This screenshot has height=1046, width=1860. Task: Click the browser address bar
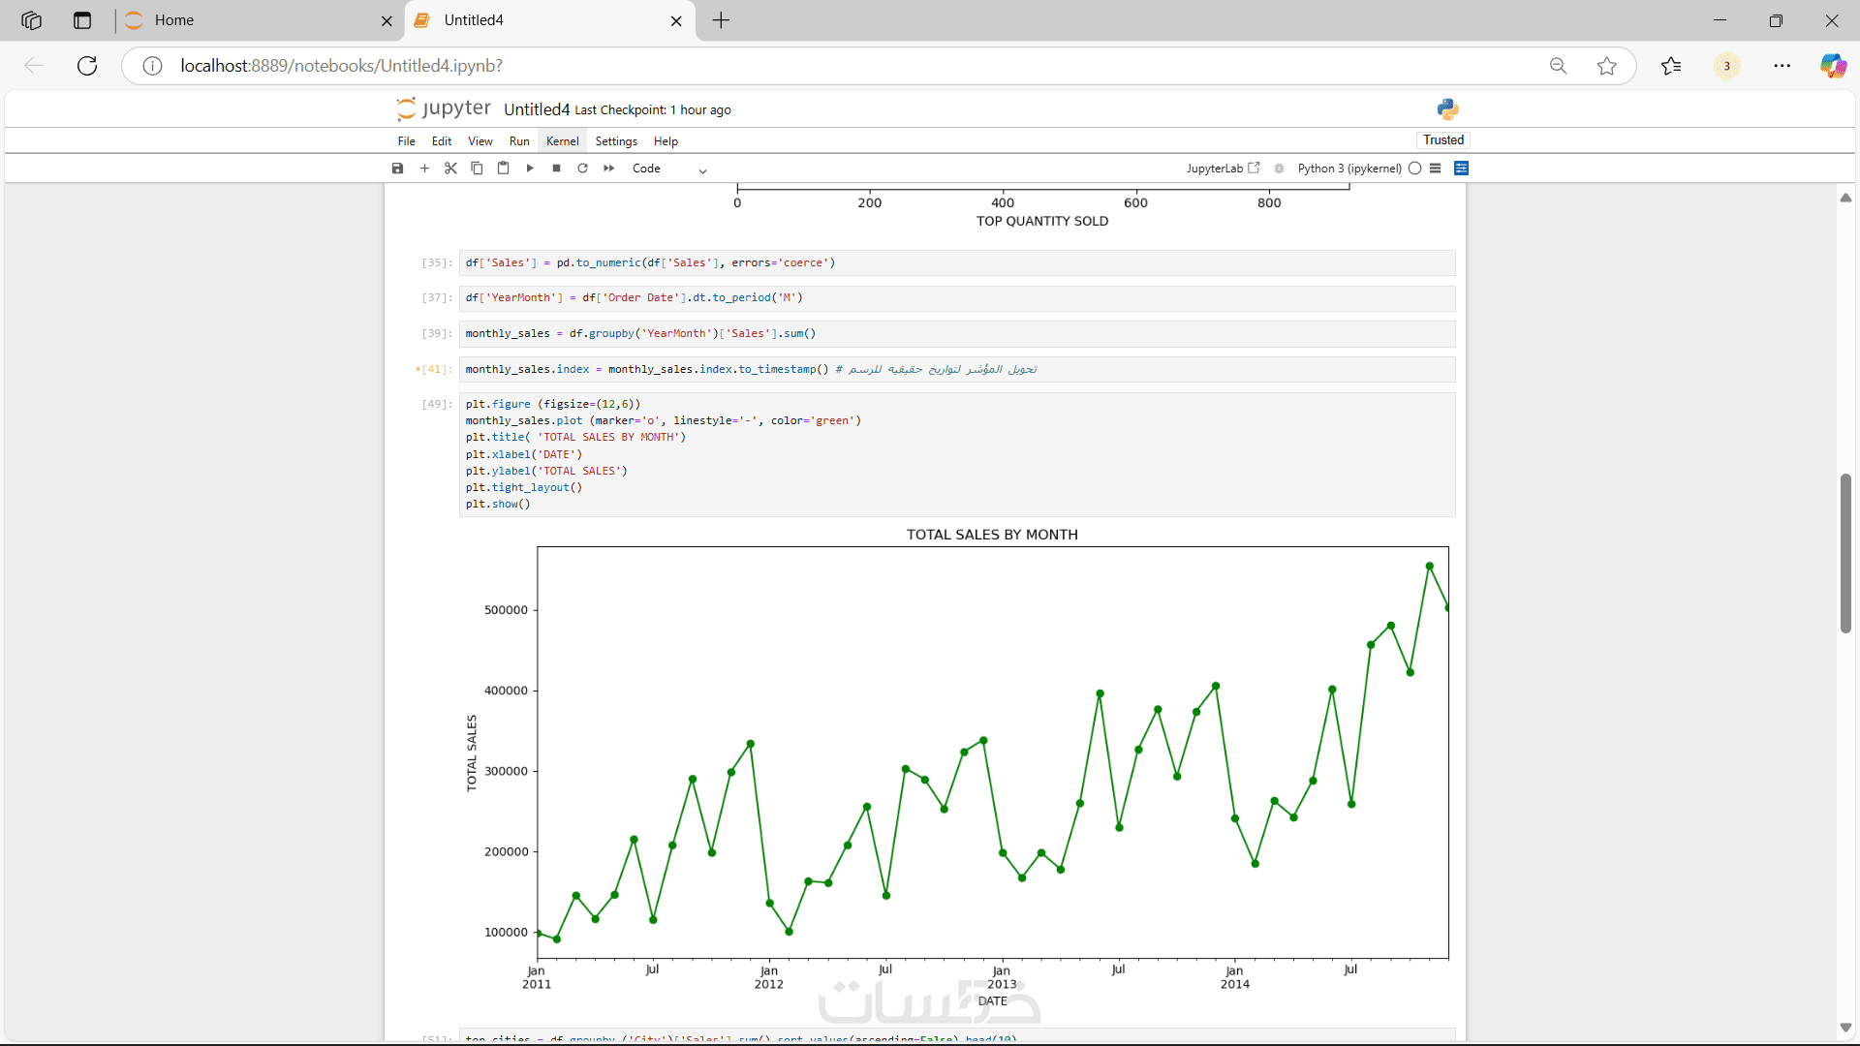point(823,66)
